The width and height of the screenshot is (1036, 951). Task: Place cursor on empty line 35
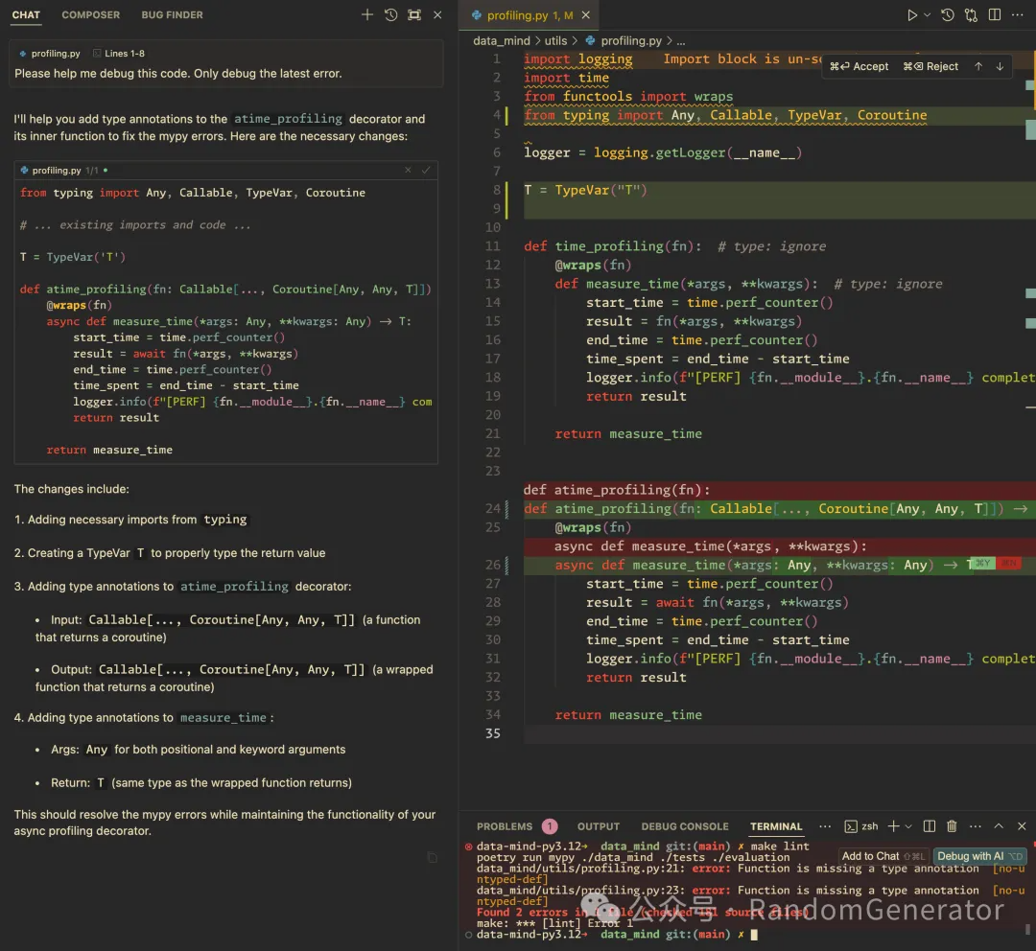[x=780, y=733]
